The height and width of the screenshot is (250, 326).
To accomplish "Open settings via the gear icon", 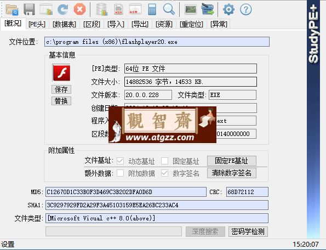I will pos(228,9).
